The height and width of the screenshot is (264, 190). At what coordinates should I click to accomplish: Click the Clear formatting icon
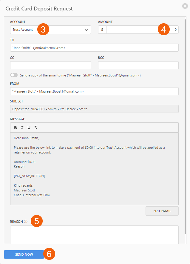pyautogui.click(x=36, y=128)
